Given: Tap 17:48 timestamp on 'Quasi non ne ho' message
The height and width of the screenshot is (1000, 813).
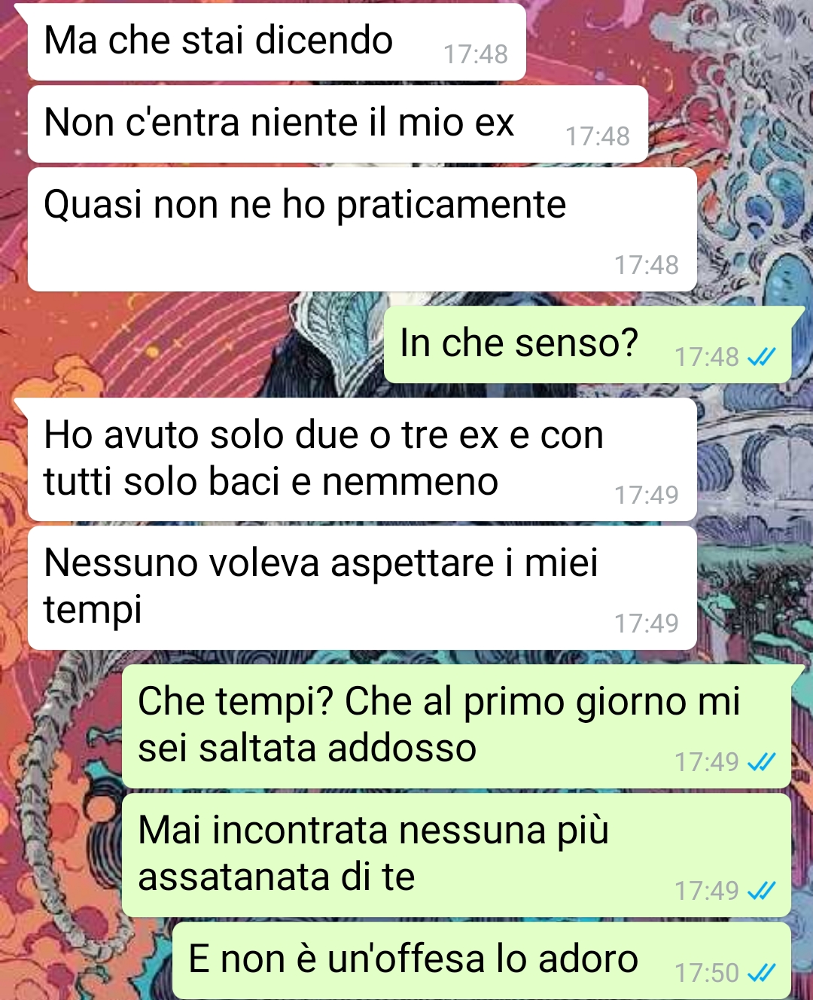Looking at the screenshot, I should (x=647, y=265).
